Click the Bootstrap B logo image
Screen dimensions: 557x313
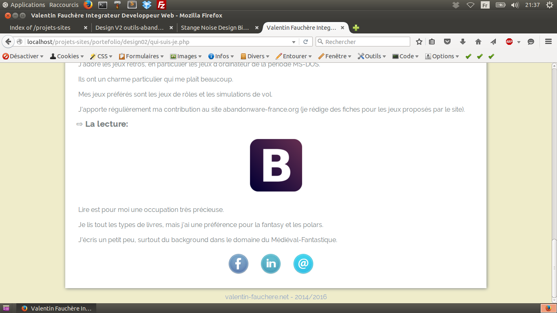[276, 165]
